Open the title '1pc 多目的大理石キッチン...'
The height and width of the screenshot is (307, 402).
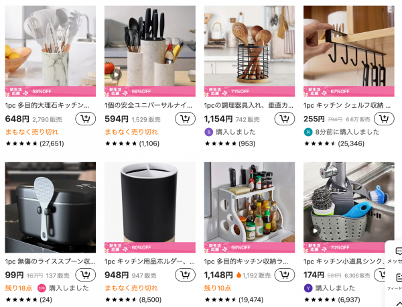pos(47,105)
